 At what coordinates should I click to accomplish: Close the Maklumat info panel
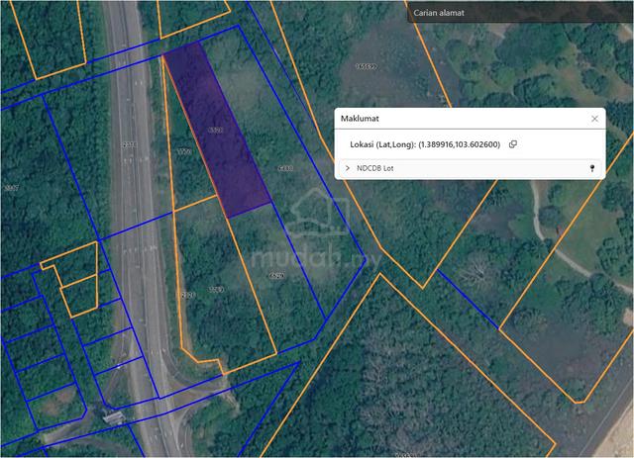coord(594,119)
